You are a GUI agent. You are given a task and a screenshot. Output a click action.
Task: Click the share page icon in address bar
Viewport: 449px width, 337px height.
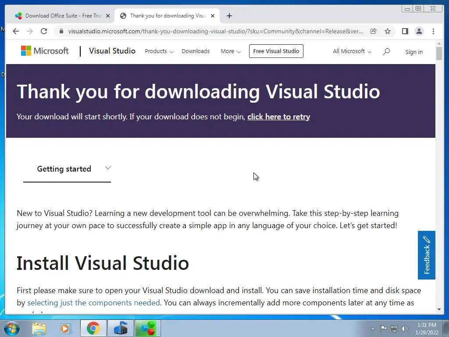[374, 31]
